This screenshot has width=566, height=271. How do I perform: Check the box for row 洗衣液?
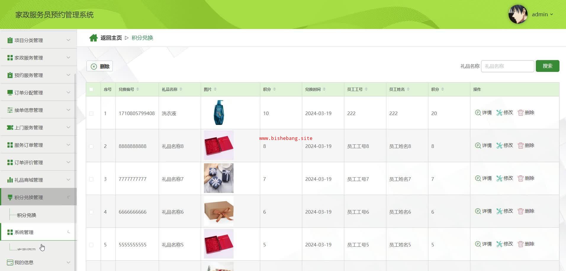[x=91, y=114]
